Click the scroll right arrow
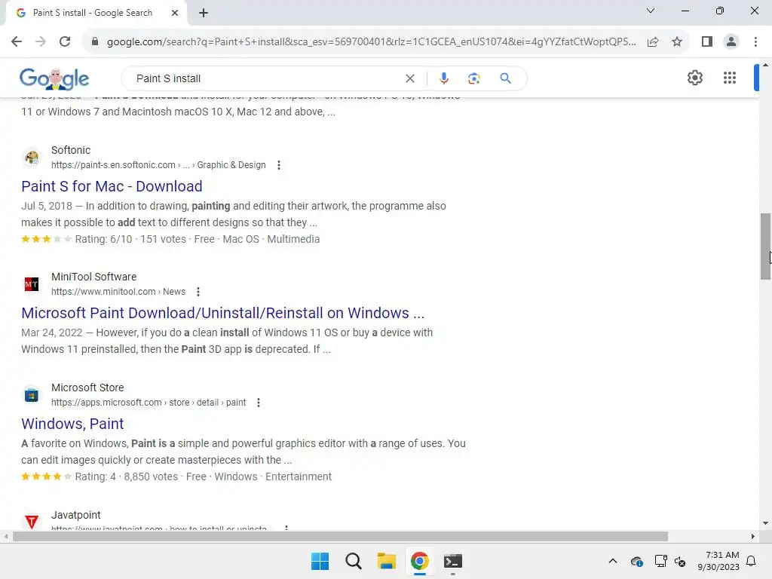Viewport: 772px width, 579px height. [753, 537]
